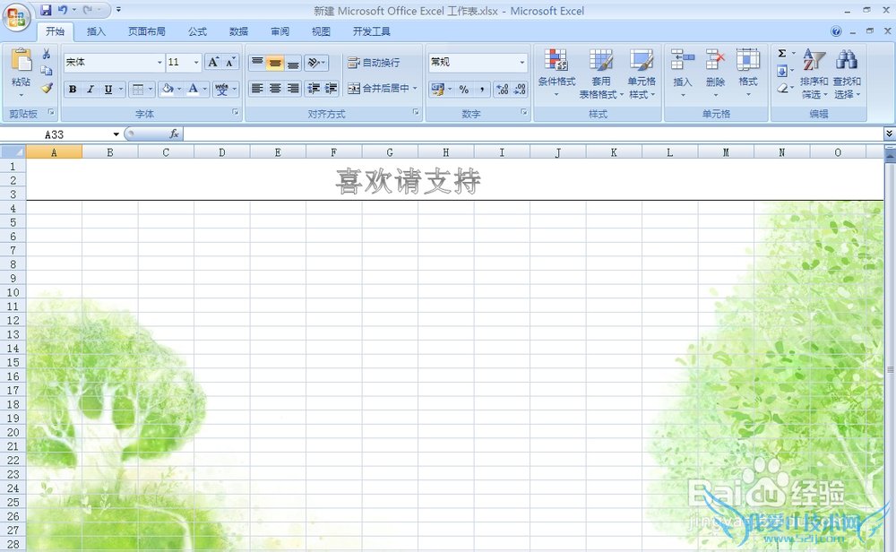Expand Format cells (格式) dropdown
The height and width of the screenshot is (552, 896).
(x=748, y=94)
